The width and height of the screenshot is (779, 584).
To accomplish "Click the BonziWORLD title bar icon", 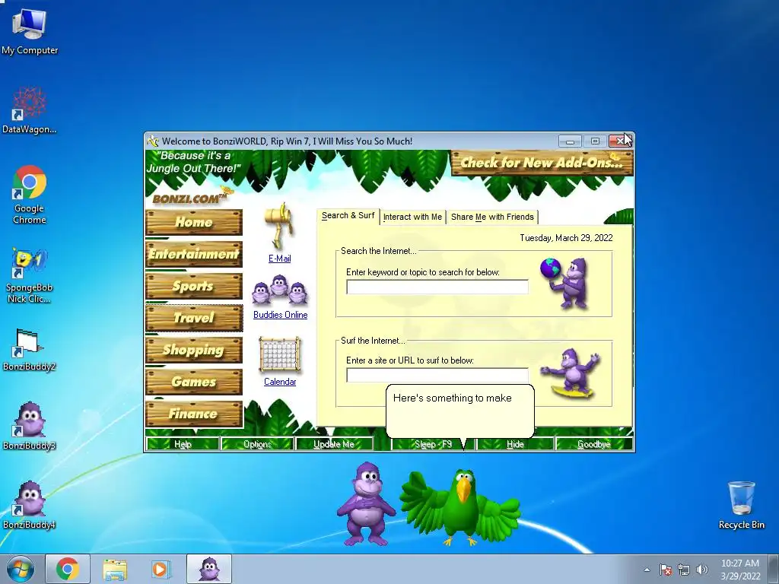I will click(x=152, y=141).
